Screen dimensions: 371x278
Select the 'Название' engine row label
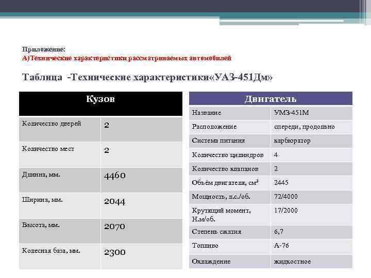[x=207, y=113]
